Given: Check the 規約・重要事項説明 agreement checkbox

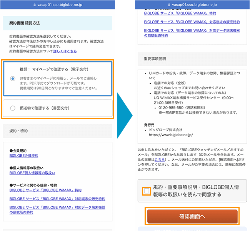Looking at the screenshot, I should pyautogui.click(x=147, y=191).
